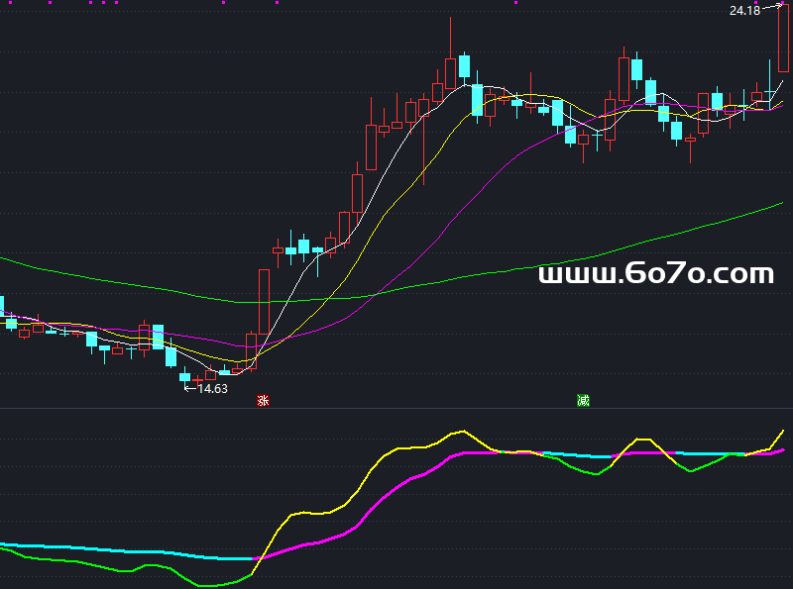This screenshot has height=589, width=793.
Task: Select the 14.63 low price label
Action: pyautogui.click(x=213, y=389)
